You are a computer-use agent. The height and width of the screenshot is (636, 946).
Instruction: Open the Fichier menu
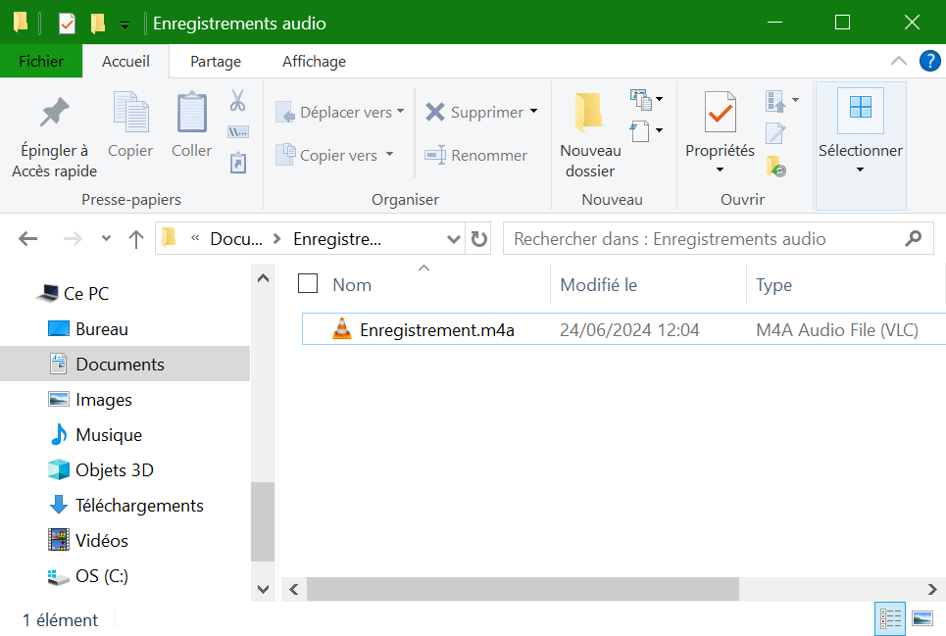click(x=41, y=61)
